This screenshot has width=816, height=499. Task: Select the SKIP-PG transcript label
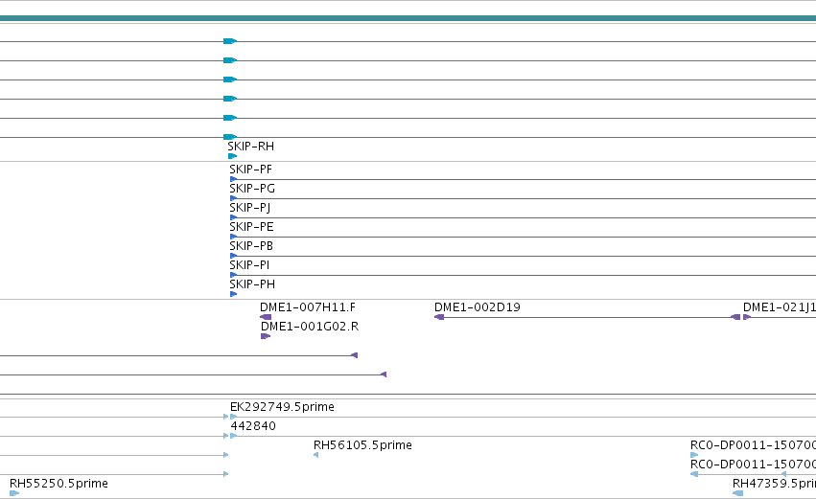pyautogui.click(x=252, y=189)
